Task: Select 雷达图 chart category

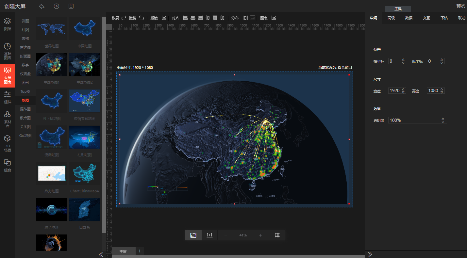Action: (25, 47)
